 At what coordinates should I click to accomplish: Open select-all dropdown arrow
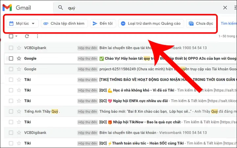coord(16,36)
